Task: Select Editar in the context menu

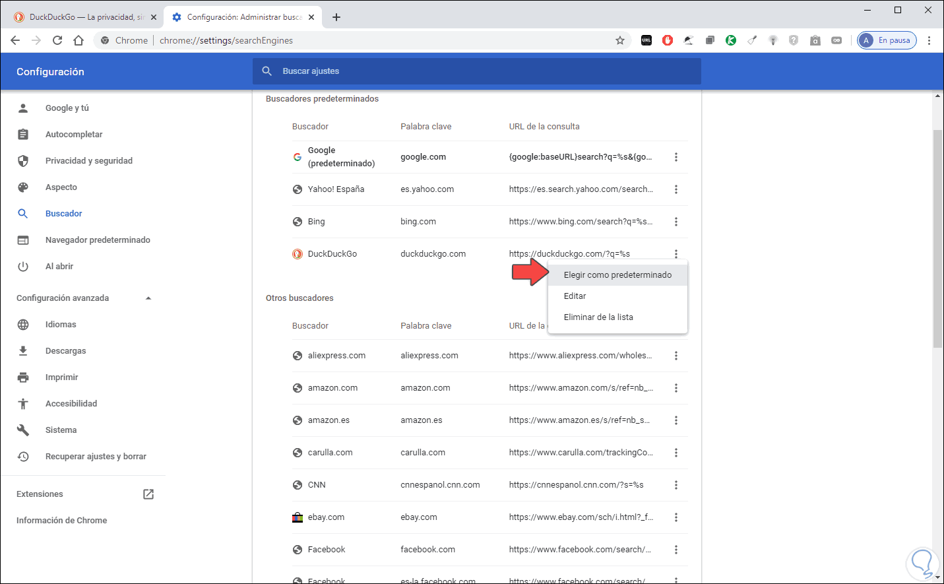Action: coord(617,296)
